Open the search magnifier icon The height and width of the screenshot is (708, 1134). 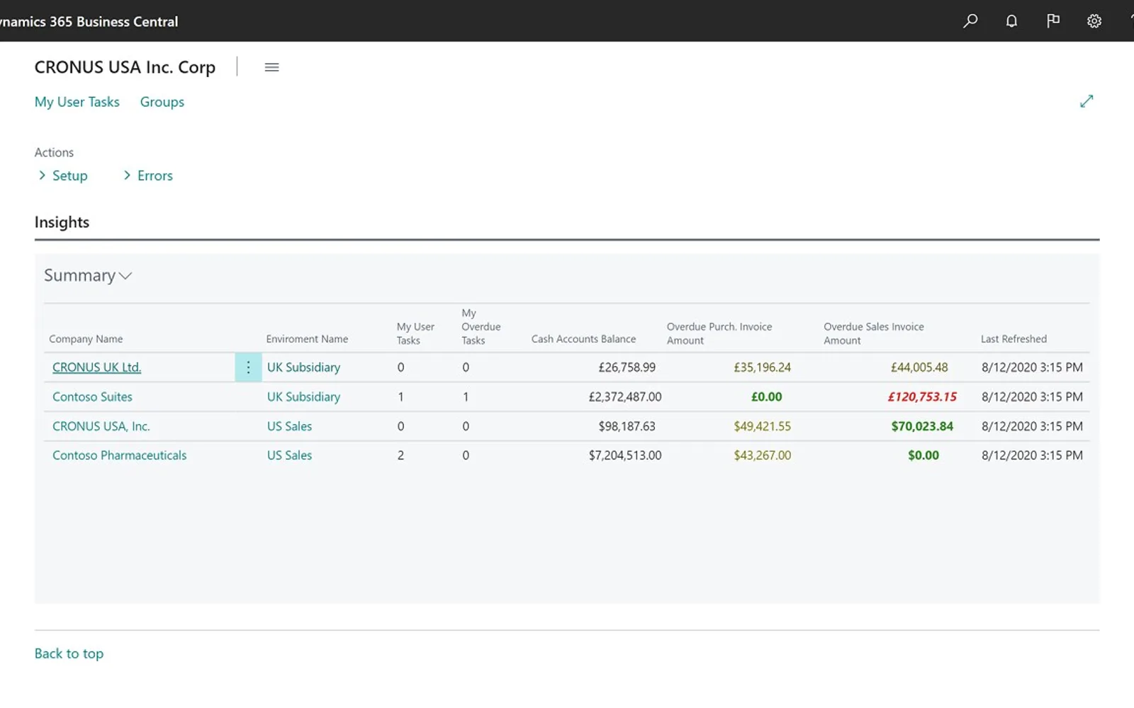(970, 21)
